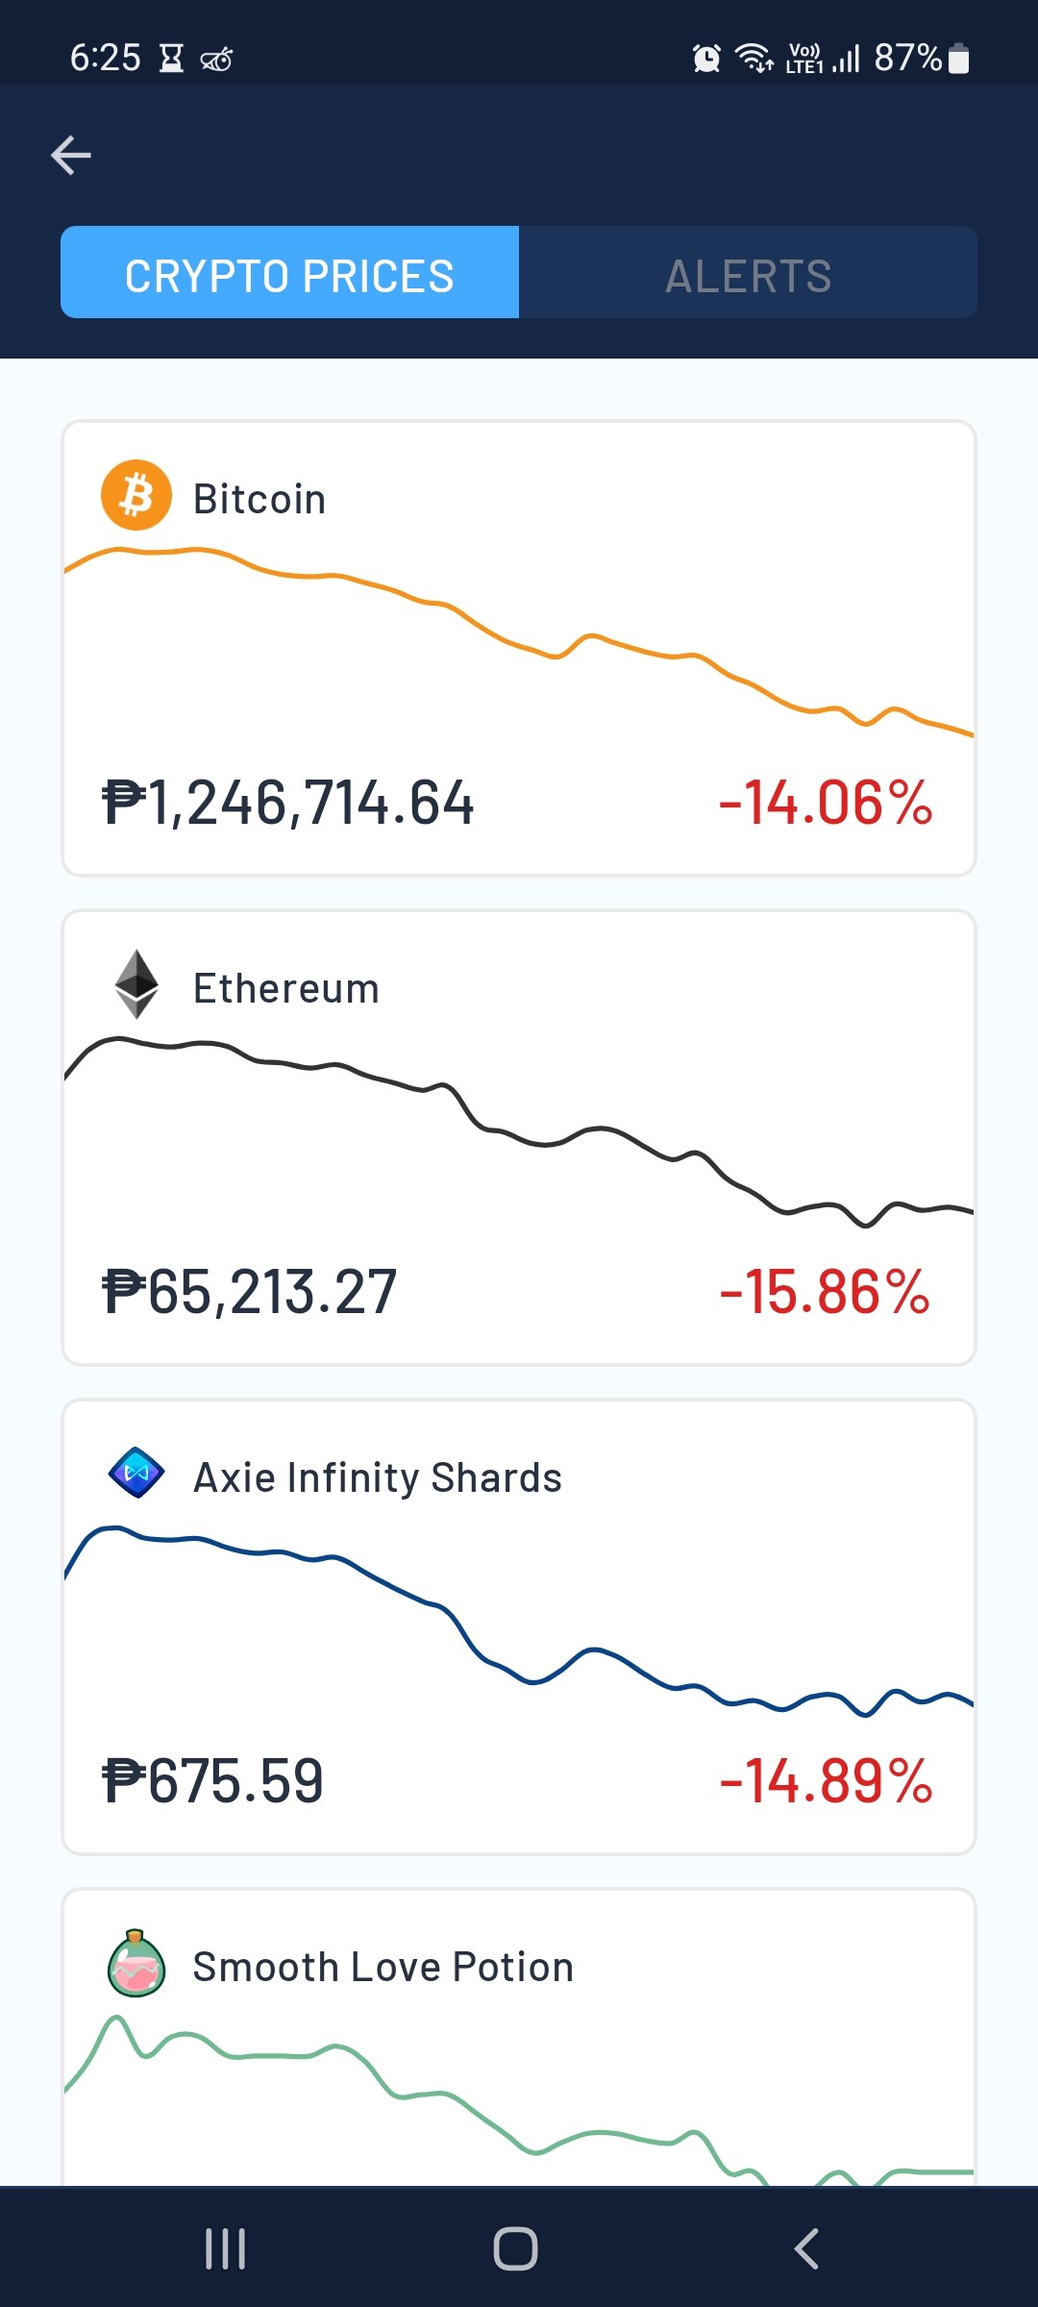Tap the Axie Infinity Shards icon
This screenshot has height=2307, width=1038.
pos(136,1473)
